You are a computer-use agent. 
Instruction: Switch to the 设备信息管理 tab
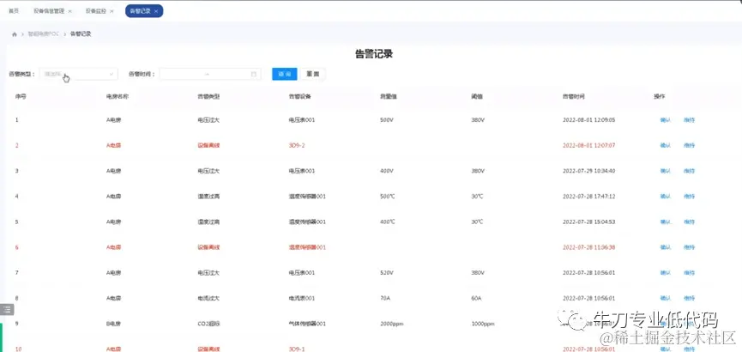48,11
